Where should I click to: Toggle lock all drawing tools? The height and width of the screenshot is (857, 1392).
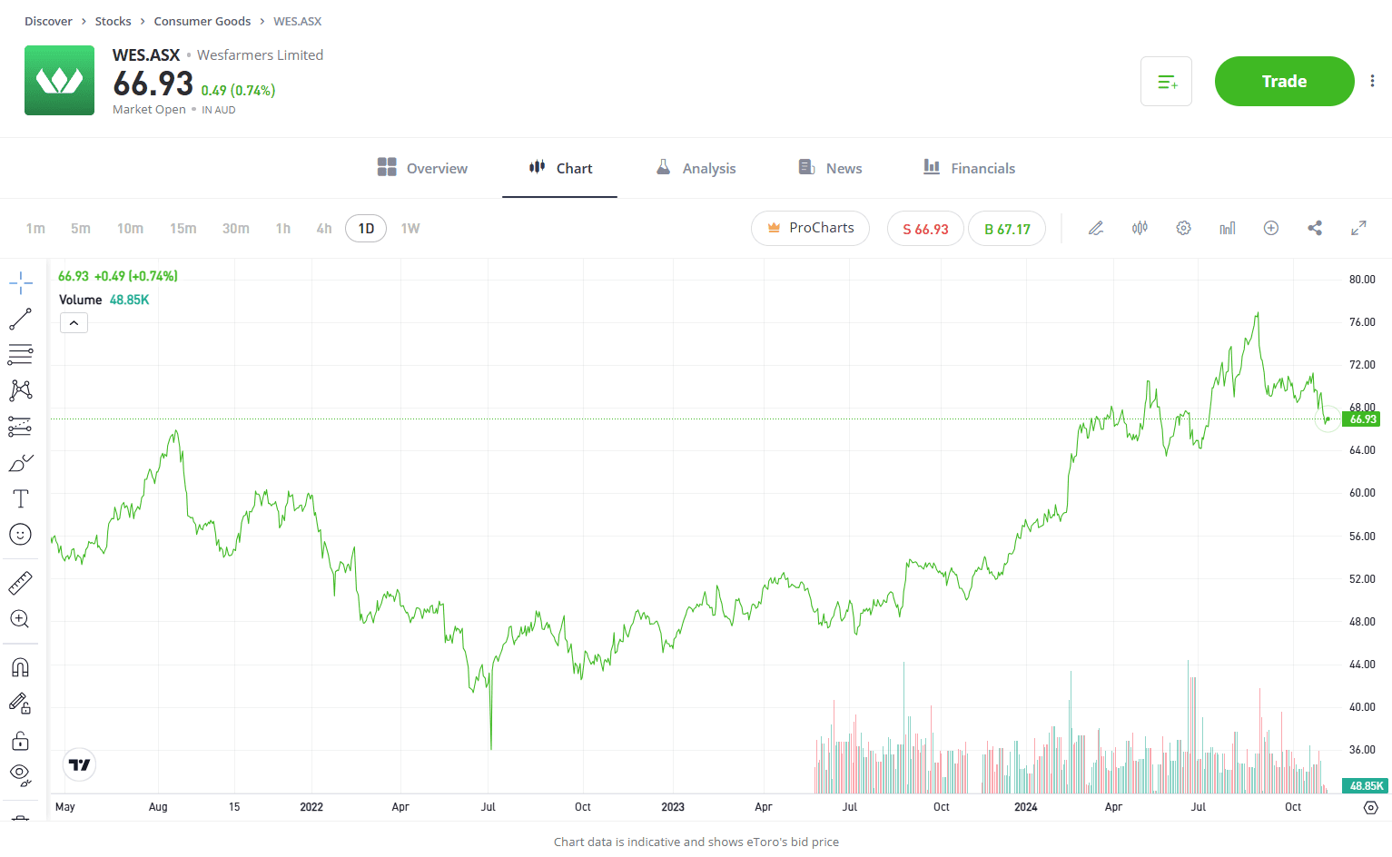point(20,741)
